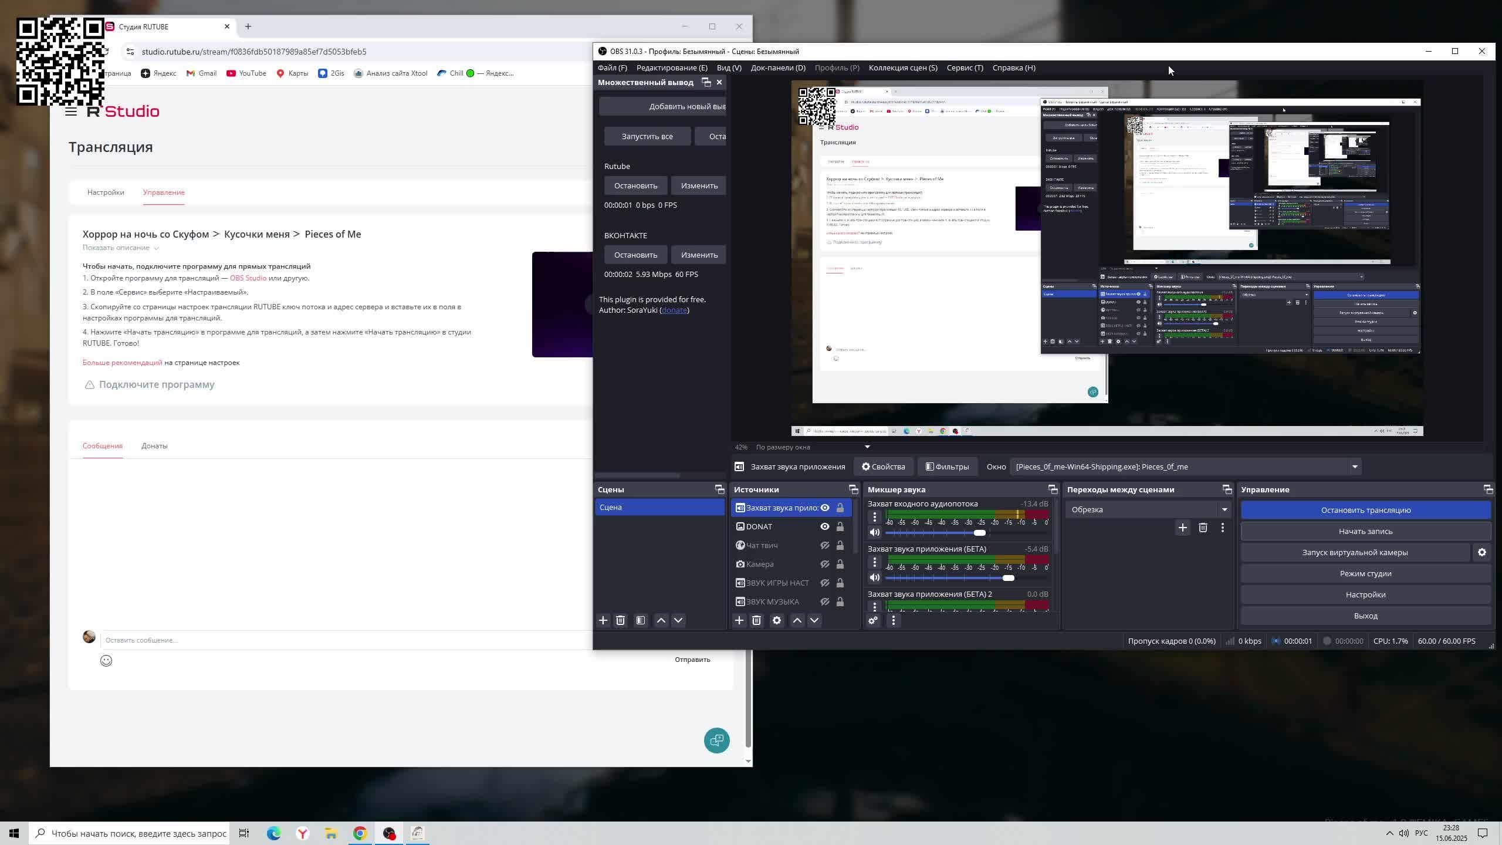Show hidden system tray icons chevron
1502x845 pixels.
(1389, 833)
